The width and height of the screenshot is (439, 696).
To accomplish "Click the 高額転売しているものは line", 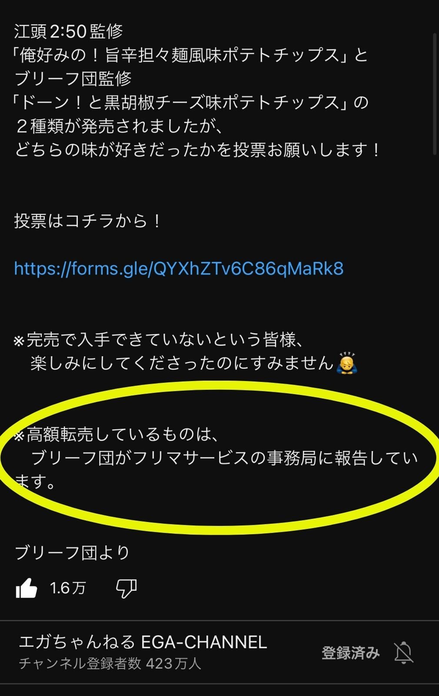I will coord(116,434).
